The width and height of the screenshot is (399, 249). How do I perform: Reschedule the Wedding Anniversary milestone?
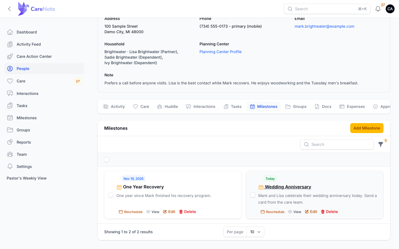273,212
